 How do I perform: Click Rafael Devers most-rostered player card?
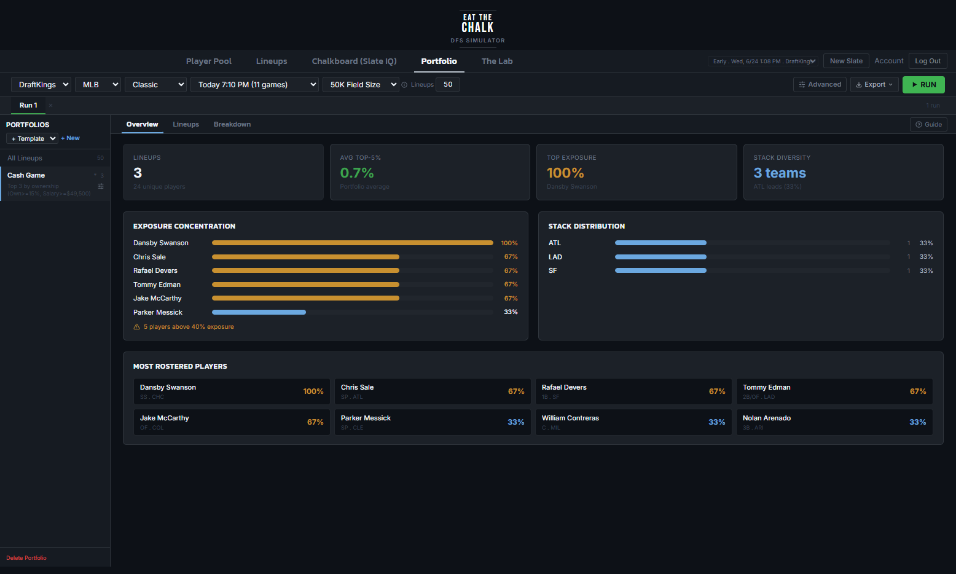(x=633, y=391)
